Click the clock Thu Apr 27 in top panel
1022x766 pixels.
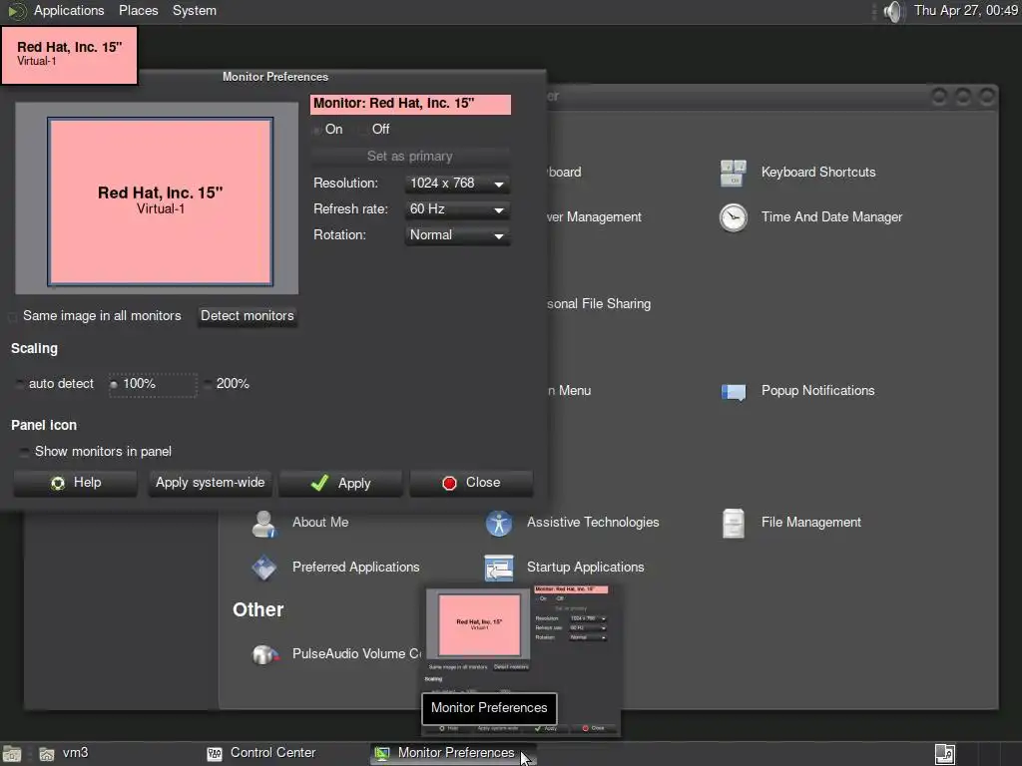click(965, 10)
